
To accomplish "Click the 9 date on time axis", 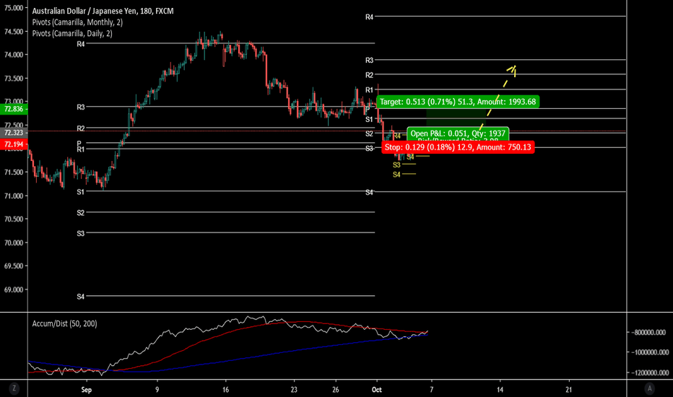I will (x=157, y=390).
